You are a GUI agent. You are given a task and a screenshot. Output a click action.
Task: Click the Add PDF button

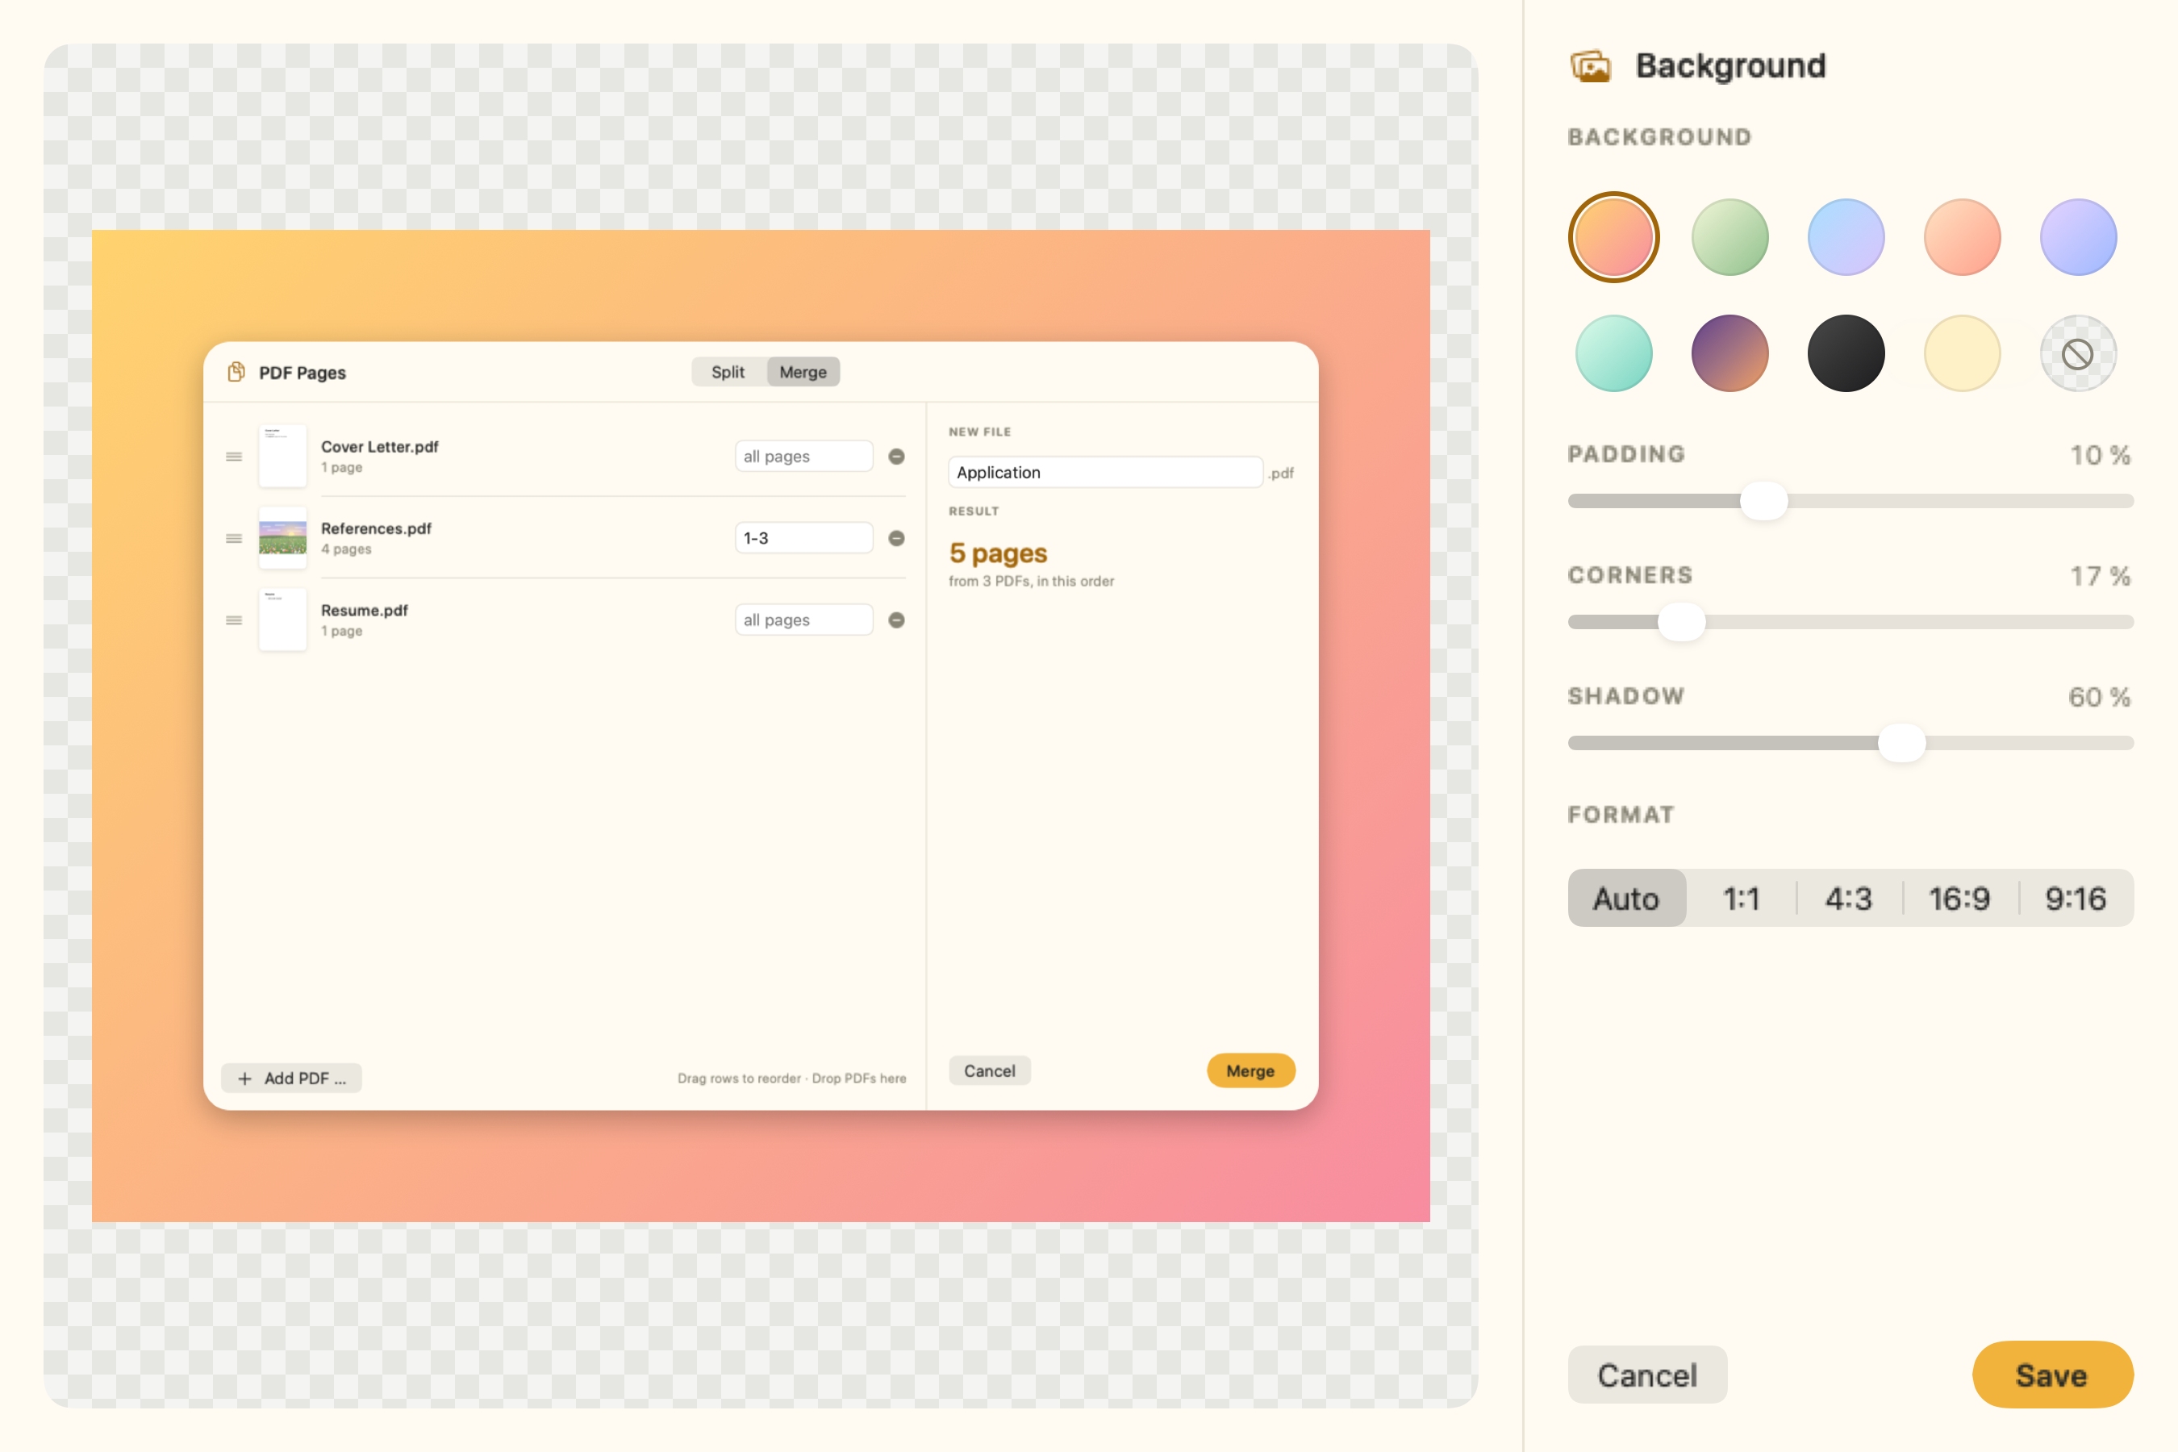[292, 1079]
